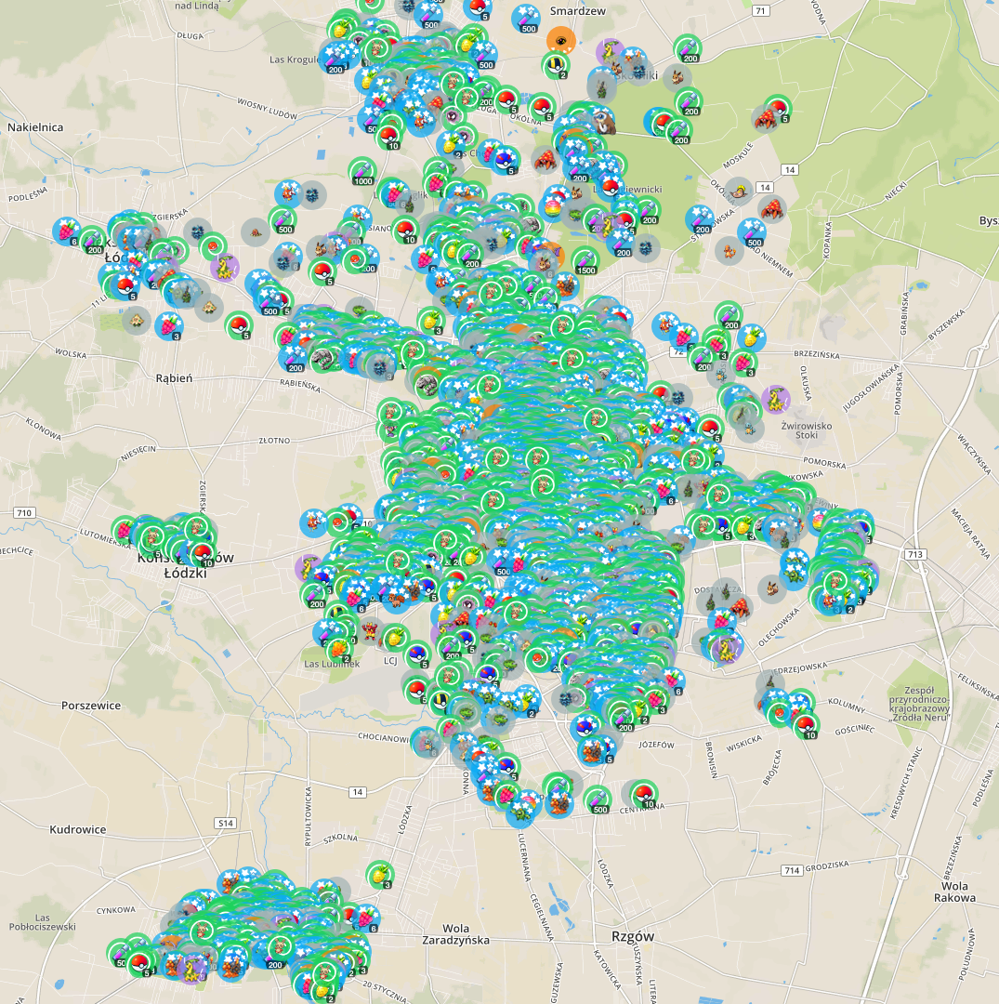Click the 500 potion marker beside the gray Diglett marker
999x1004 pixels.
[x=283, y=221]
